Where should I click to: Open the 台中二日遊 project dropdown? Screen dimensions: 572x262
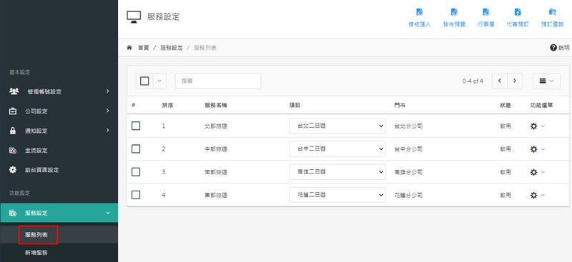337,148
